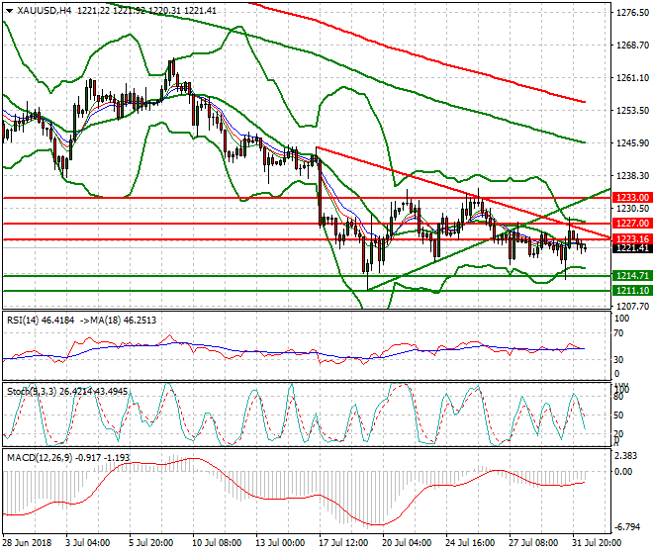Viewport: 653px width, 554px height.
Task: Open the chart menu triangle beside XAUUSD,H4
Action: (x=9, y=11)
